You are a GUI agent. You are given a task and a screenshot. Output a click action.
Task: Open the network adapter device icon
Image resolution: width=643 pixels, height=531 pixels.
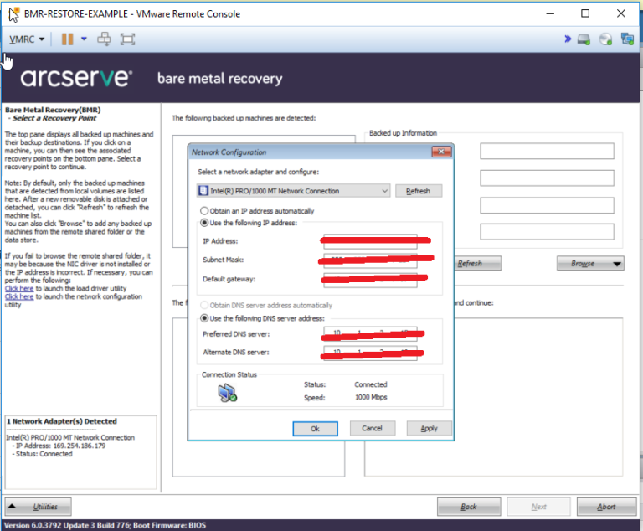[x=627, y=39]
